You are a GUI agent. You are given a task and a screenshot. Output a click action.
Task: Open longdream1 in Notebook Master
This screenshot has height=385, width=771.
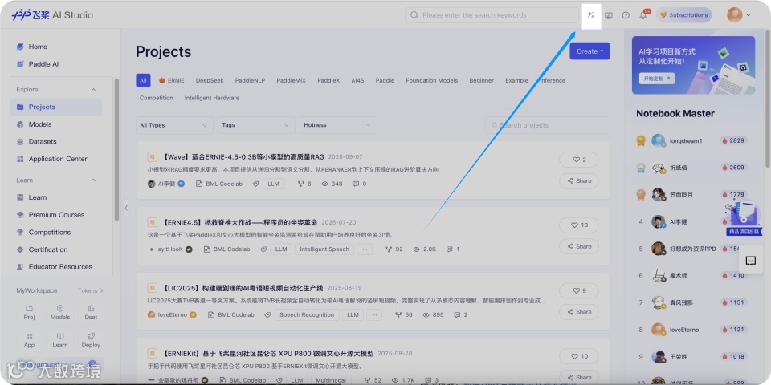[686, 141]
